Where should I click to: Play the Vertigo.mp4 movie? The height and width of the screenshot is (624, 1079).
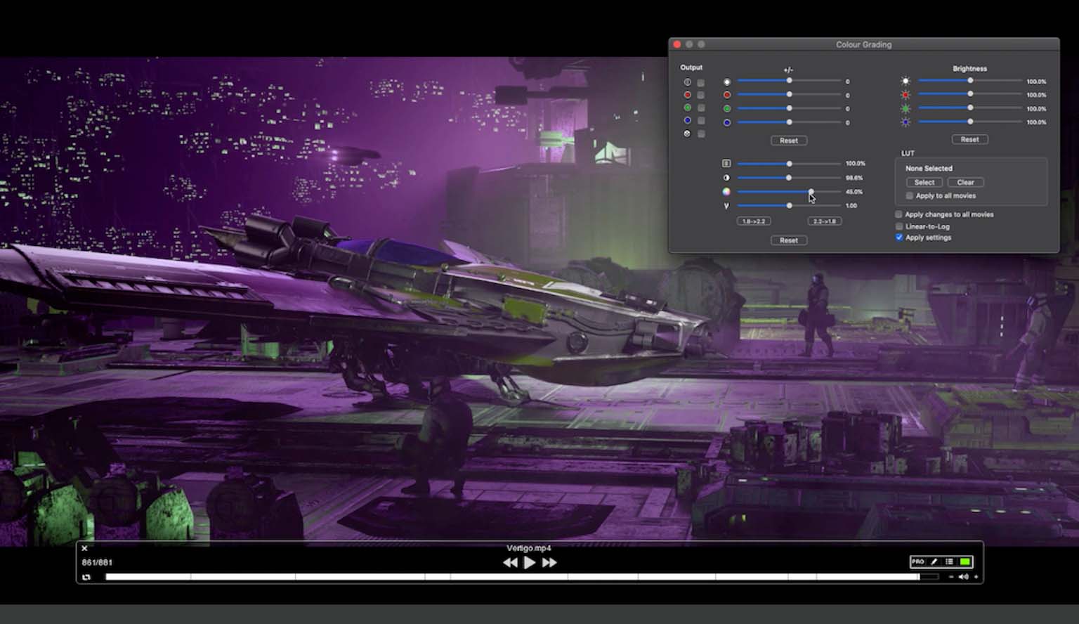click(530, 562)
